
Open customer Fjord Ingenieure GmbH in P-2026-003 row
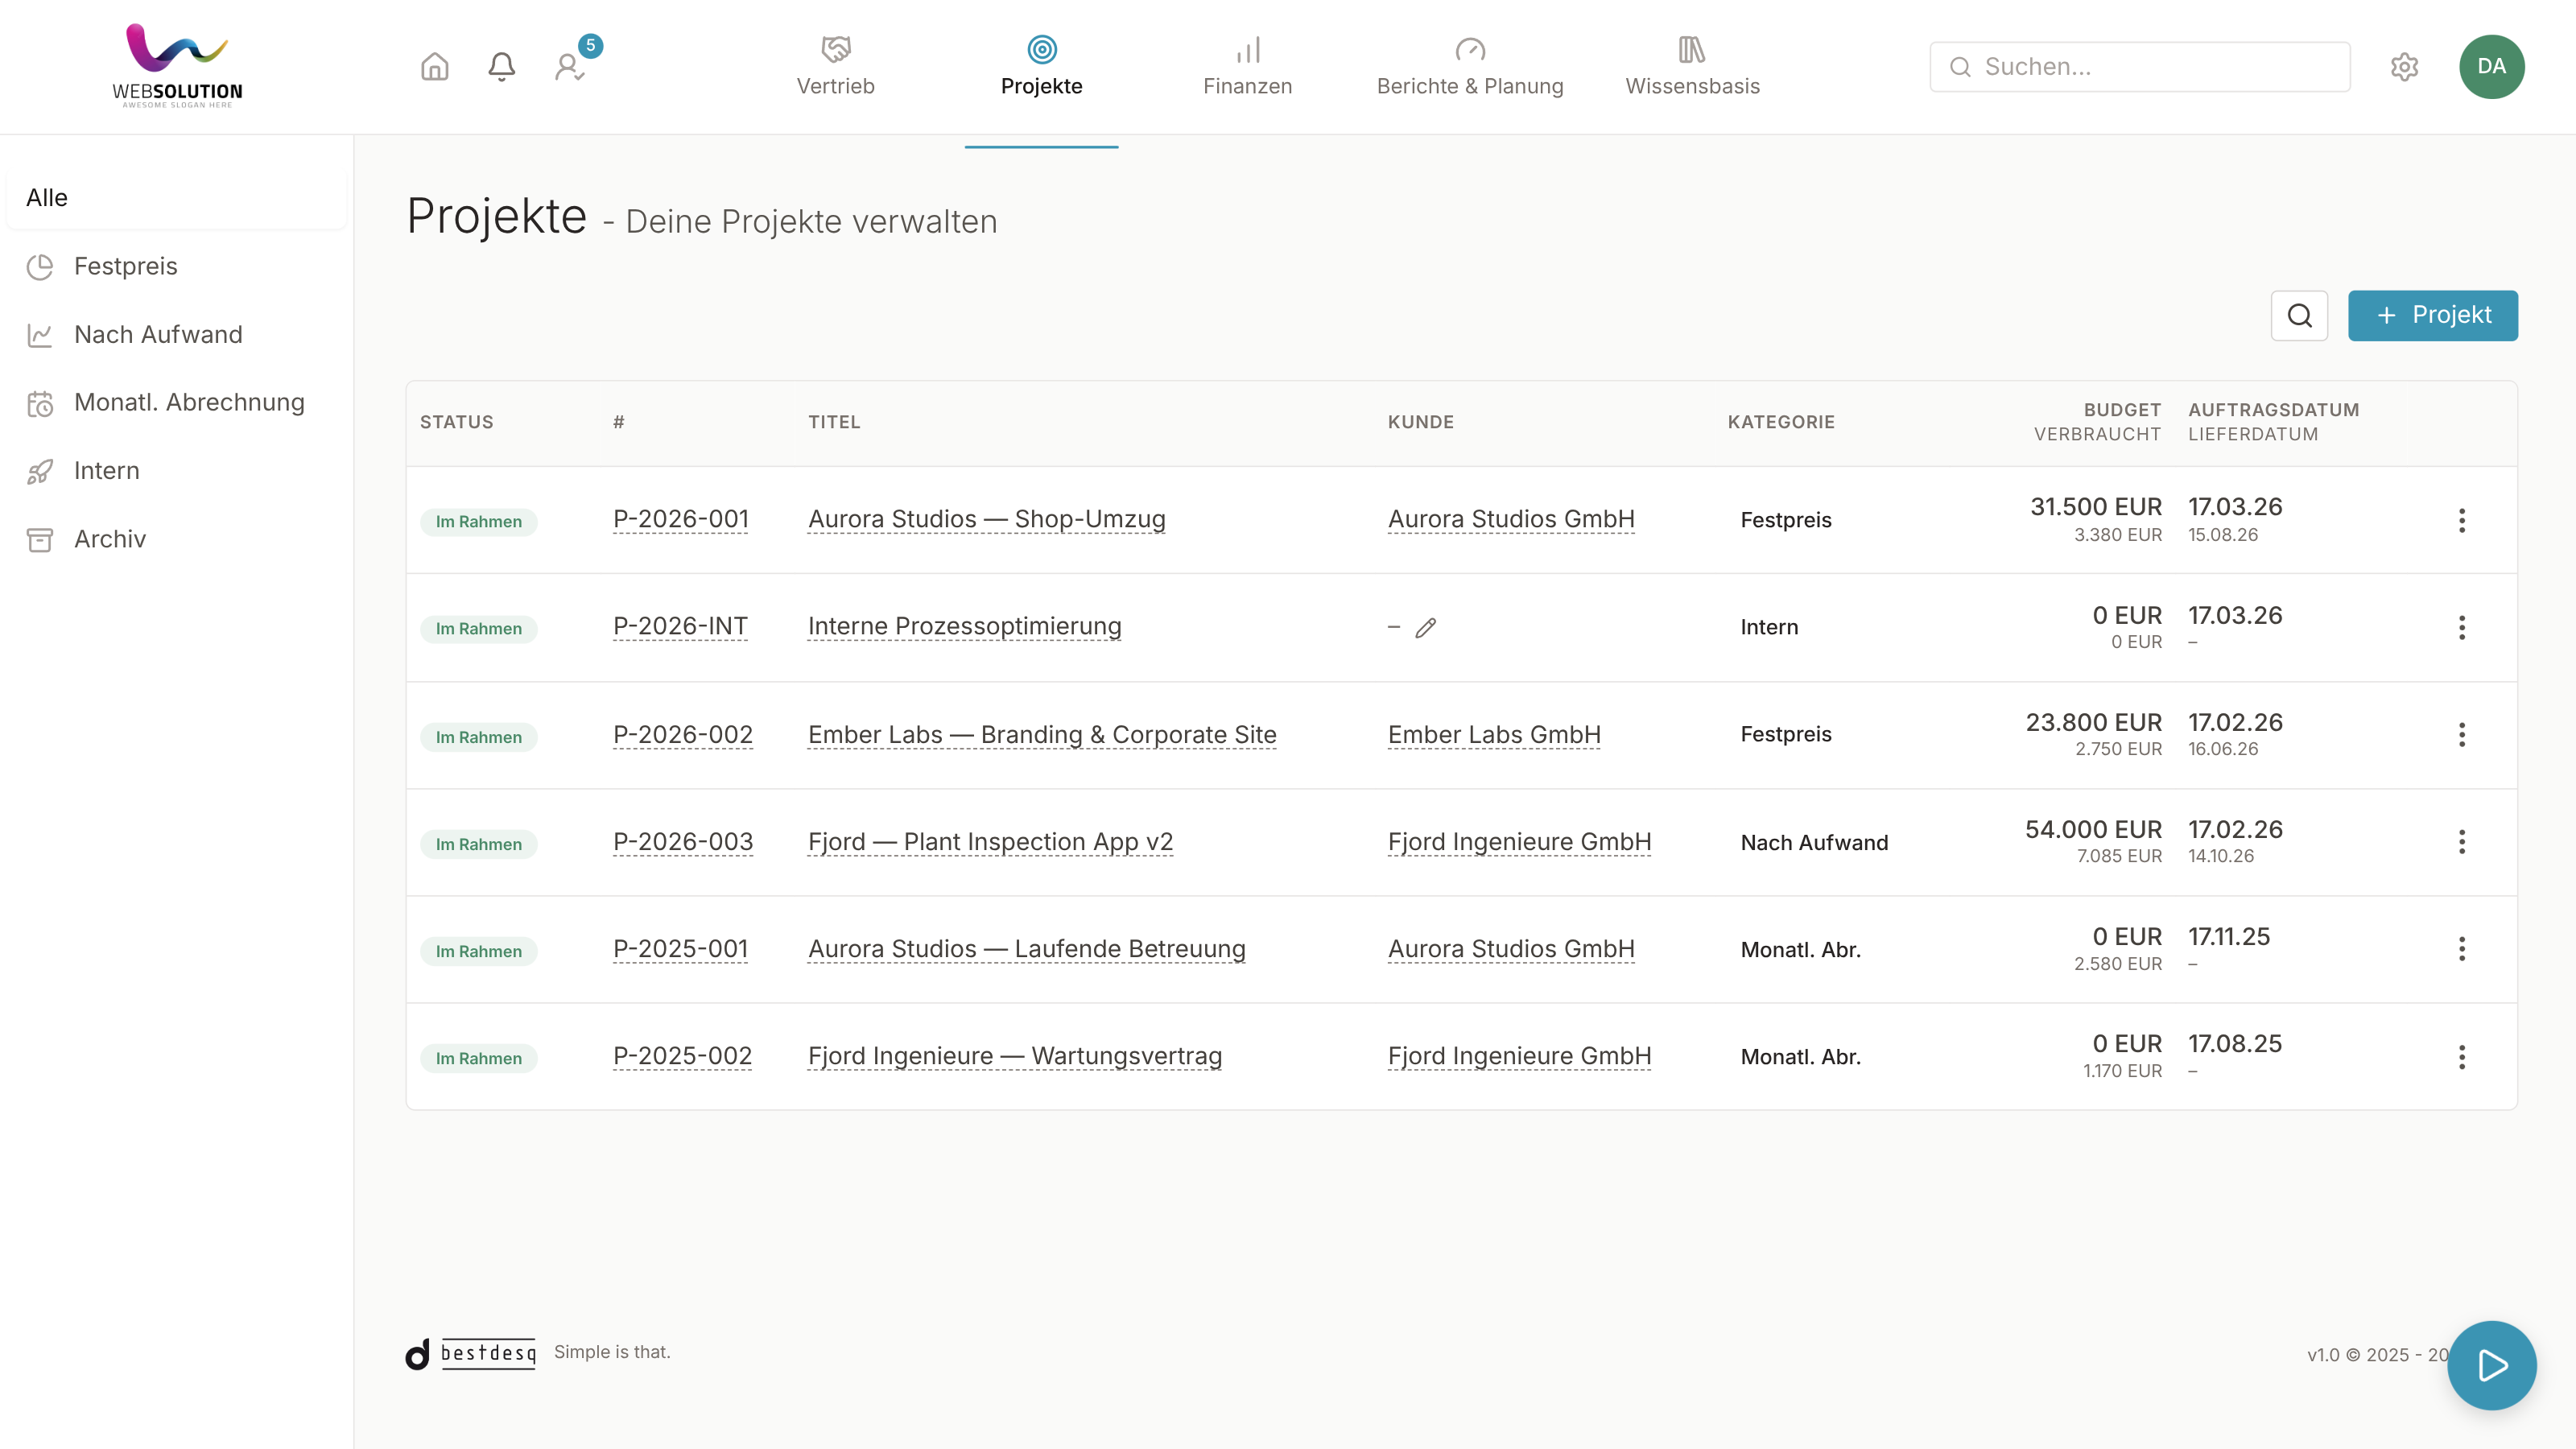(1519, 841)
